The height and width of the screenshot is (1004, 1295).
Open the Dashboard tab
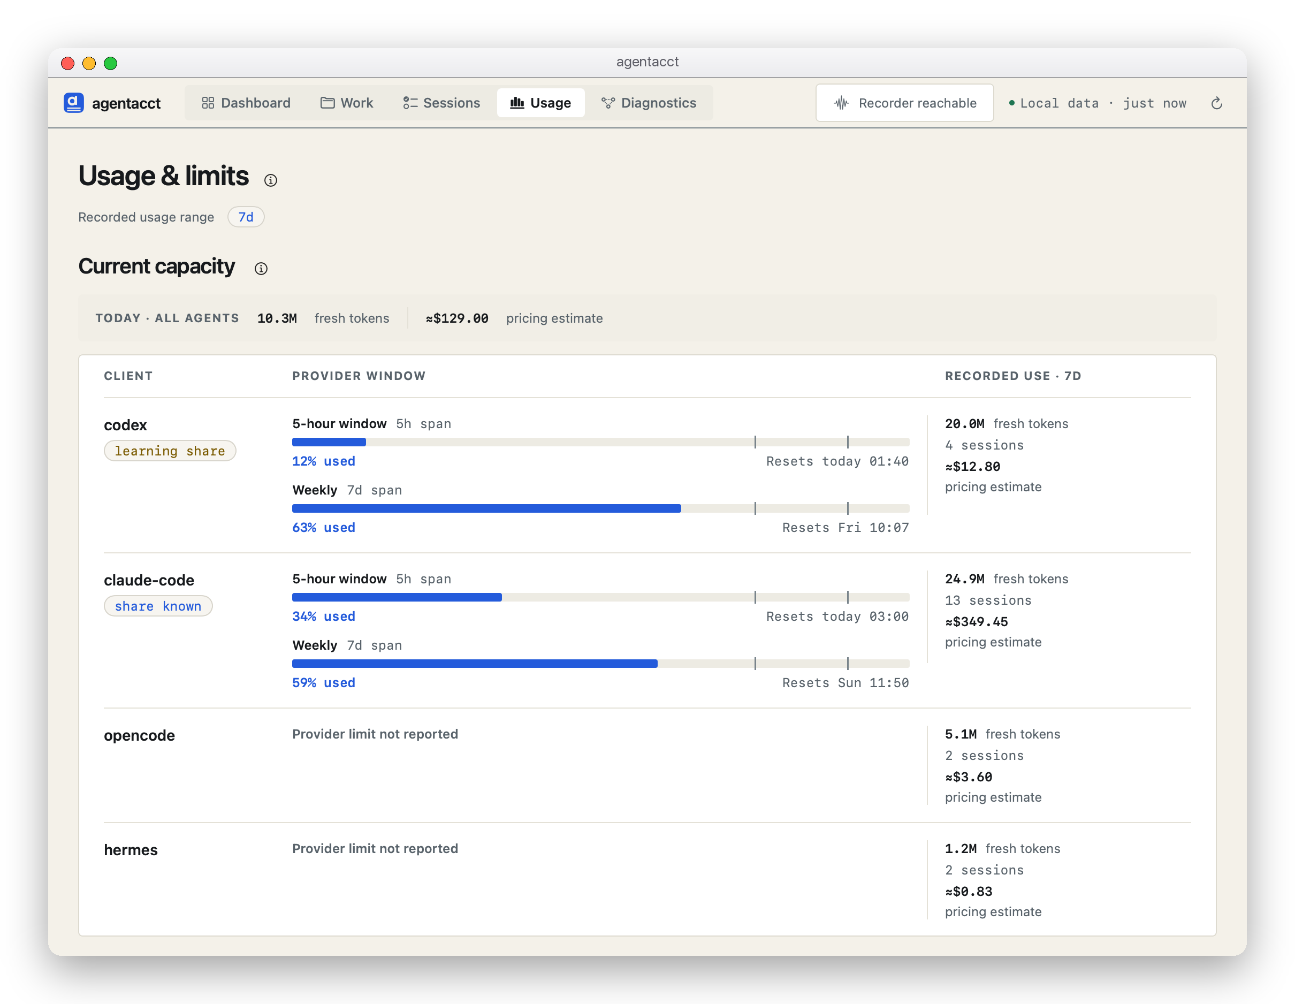click(246, 103)
